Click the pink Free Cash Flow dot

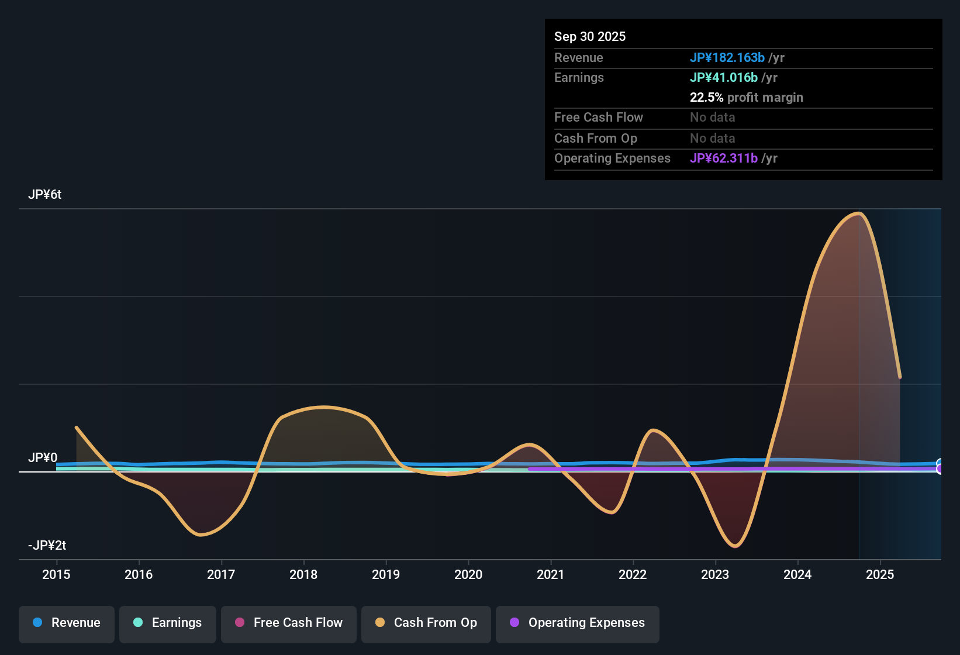pos(240,623)
